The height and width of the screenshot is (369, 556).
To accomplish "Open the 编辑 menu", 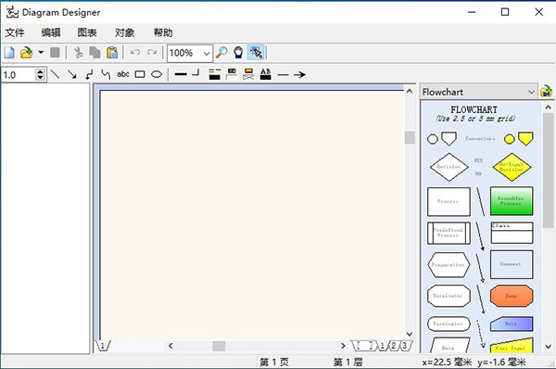I will (51, 33).
